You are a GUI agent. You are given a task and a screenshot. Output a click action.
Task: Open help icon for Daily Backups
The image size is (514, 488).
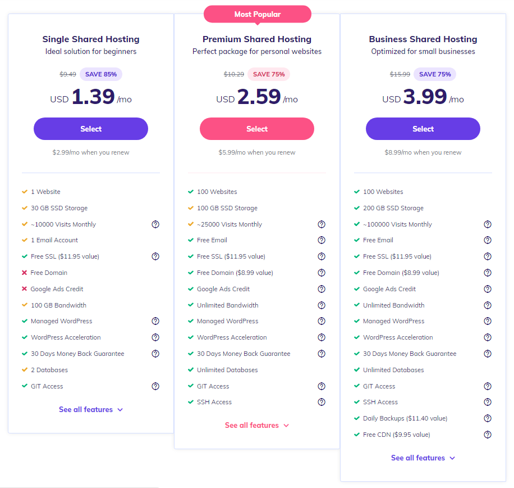tap(488, 418)
